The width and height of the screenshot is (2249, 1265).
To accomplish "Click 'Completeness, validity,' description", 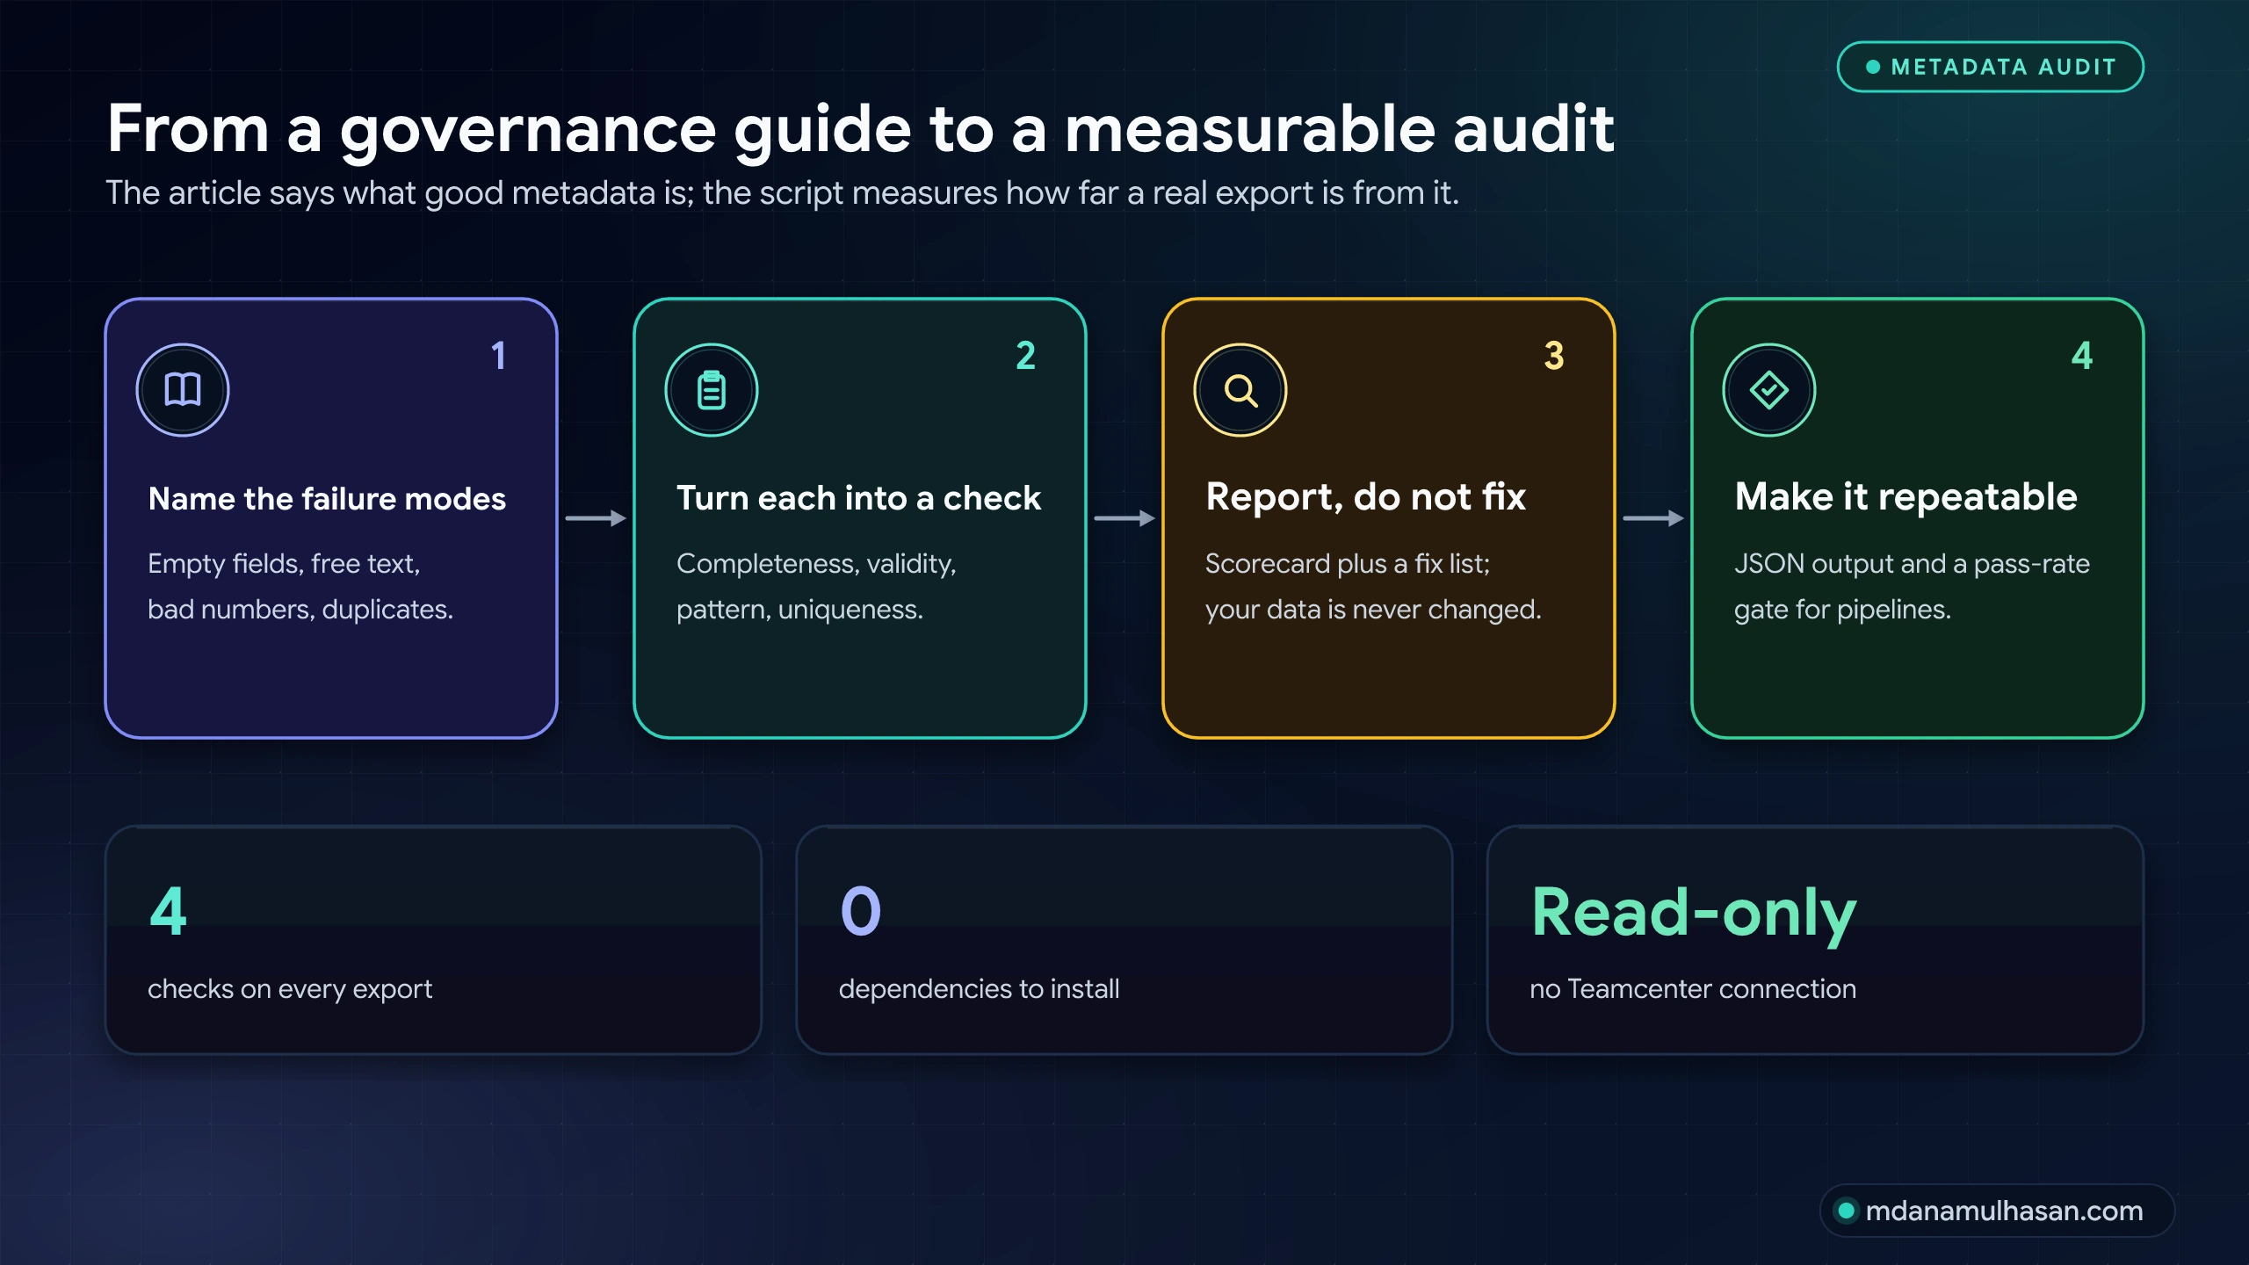I will point(816,564).
